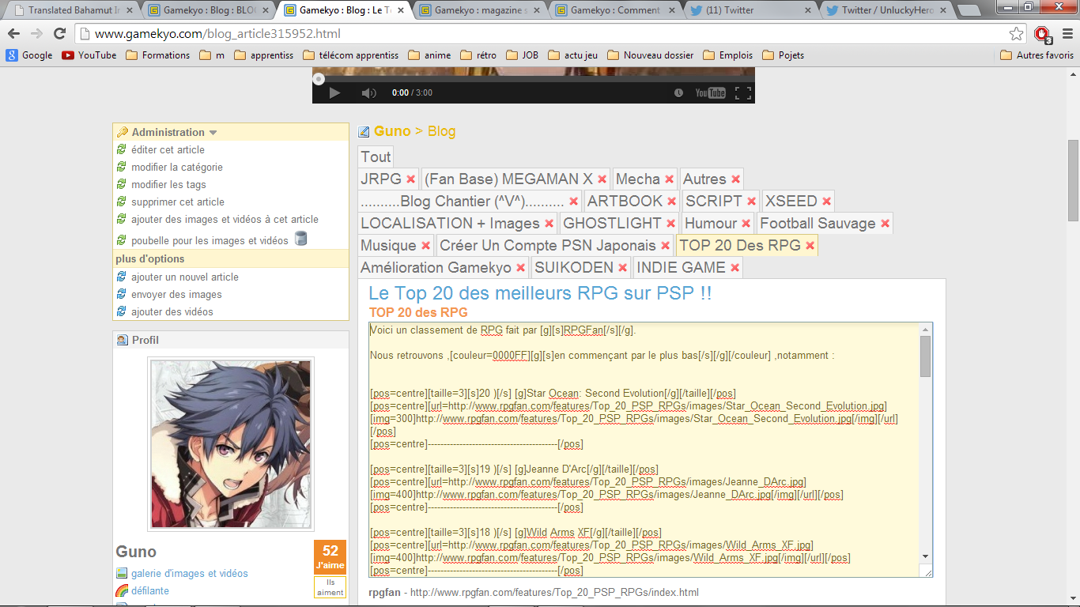Screen dimensions: 1080x607
Task: Delete the SUIKODEN category tag
Action: (622, 268)
